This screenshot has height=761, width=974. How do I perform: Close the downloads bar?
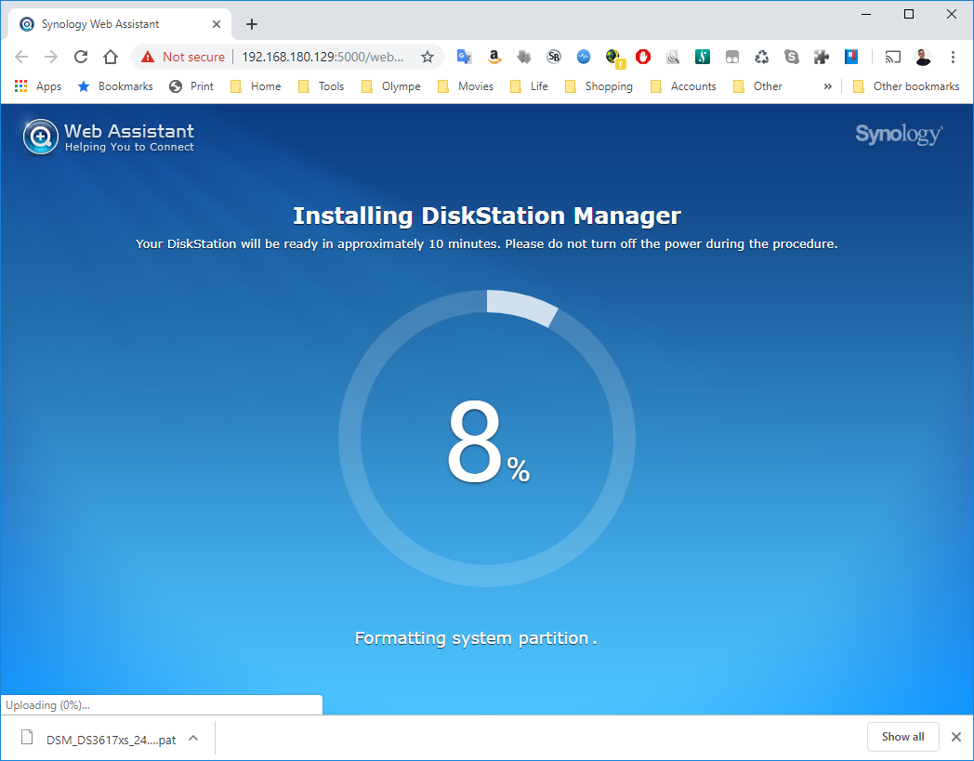(x=956, y=737)
